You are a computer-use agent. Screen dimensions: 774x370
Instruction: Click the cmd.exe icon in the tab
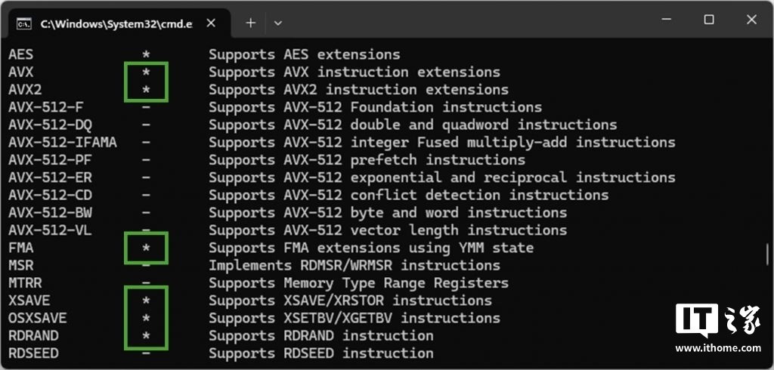(x=23, y=23)
